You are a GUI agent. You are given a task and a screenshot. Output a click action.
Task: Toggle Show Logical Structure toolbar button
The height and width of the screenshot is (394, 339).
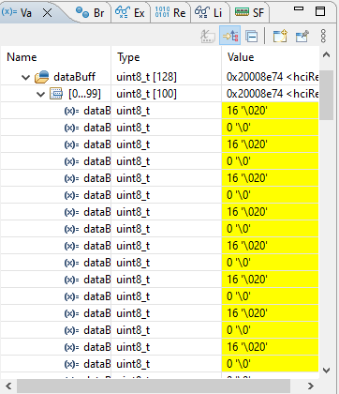[230, 37]
